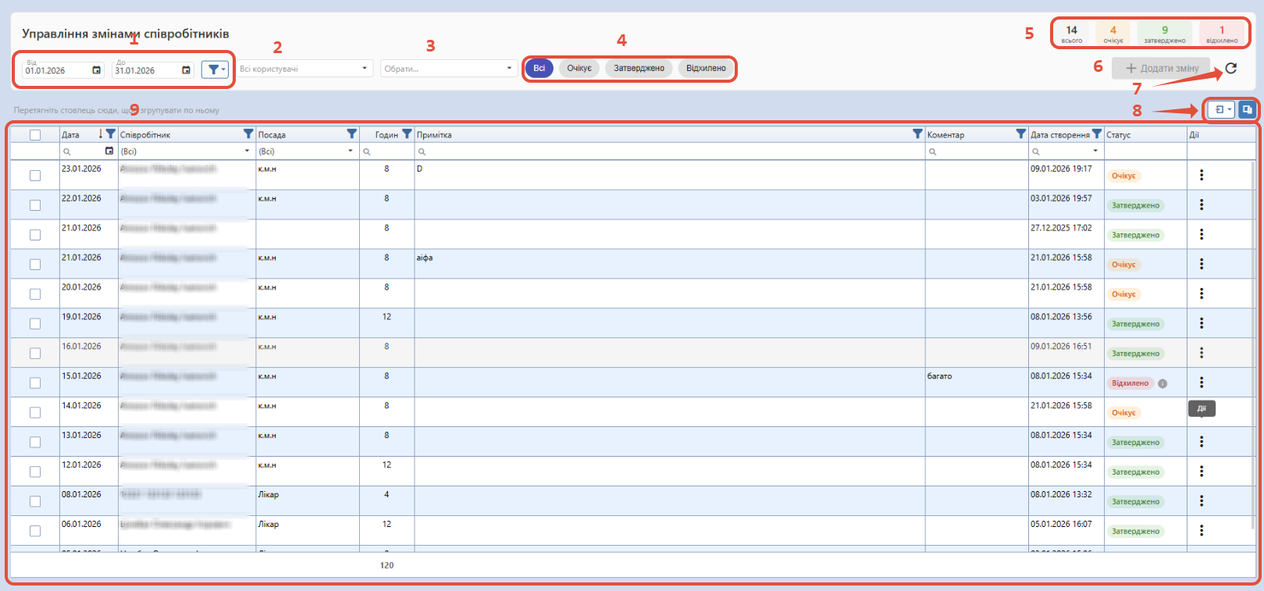This screenshot has width=1264, height=591.
Task: Open the header filter of the Годин column
Action: 407,134
